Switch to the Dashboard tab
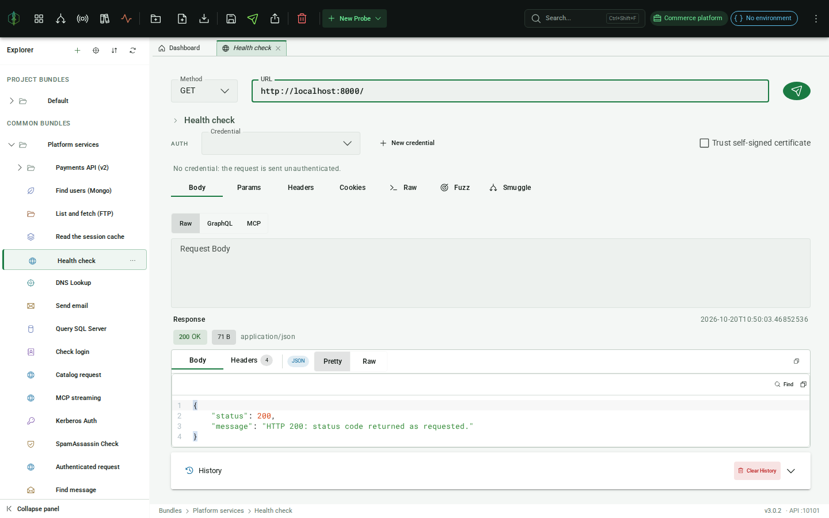Screen dimensions: 829x518 tap(179, 48)
